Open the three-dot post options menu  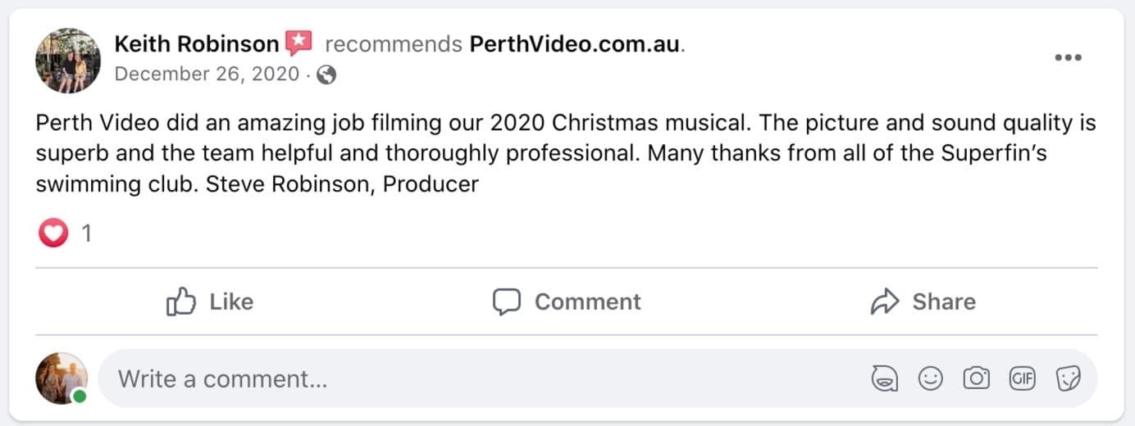tap(1068, 57)
